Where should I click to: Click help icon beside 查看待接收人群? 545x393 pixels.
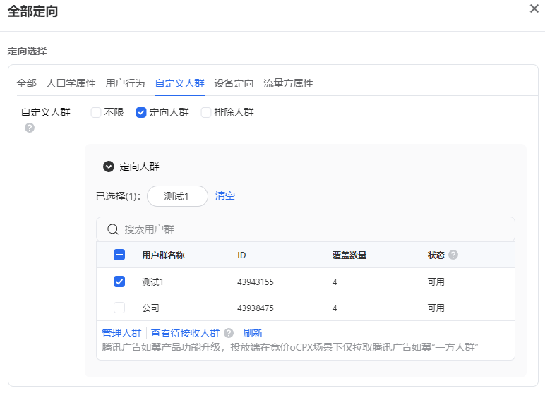[229, 333]
